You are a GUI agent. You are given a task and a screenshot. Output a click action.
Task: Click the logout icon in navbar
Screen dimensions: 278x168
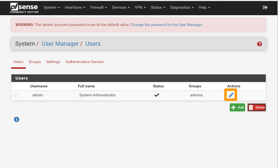click(x=265, y=7)
